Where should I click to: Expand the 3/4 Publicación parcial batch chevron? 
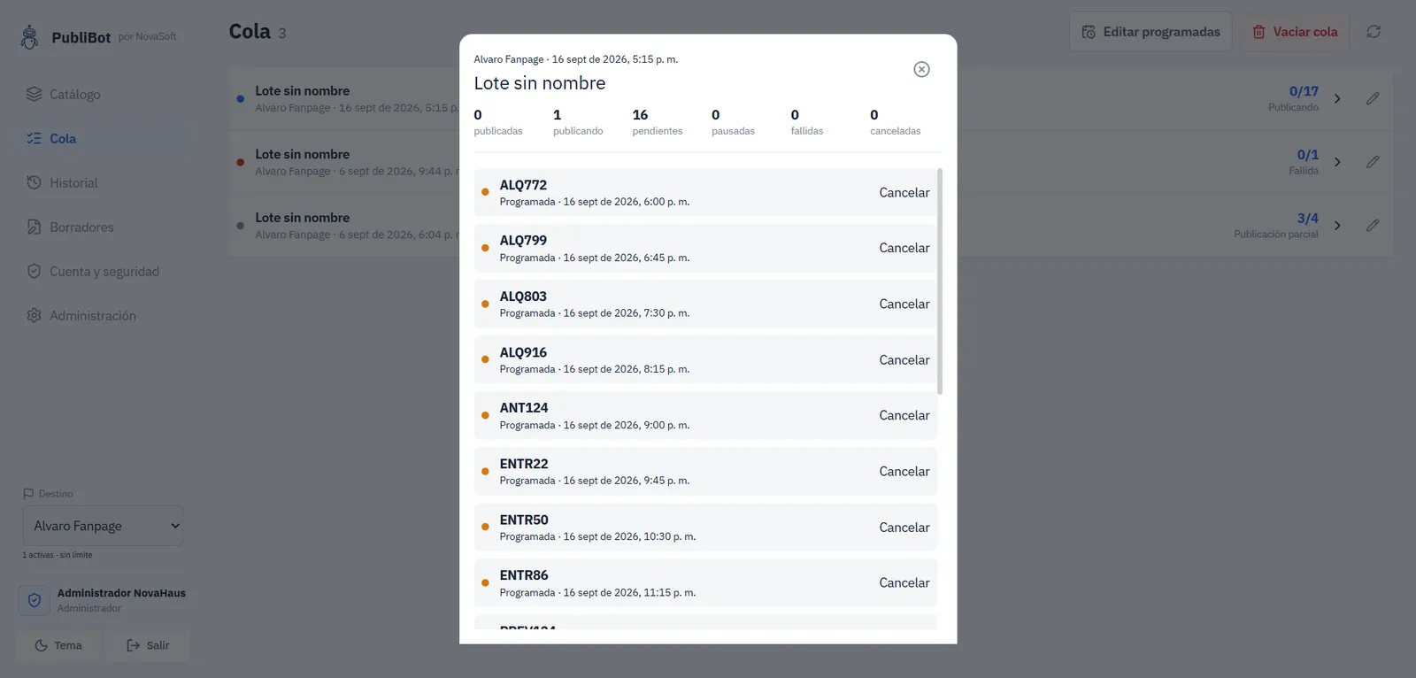coord(1337,226)
